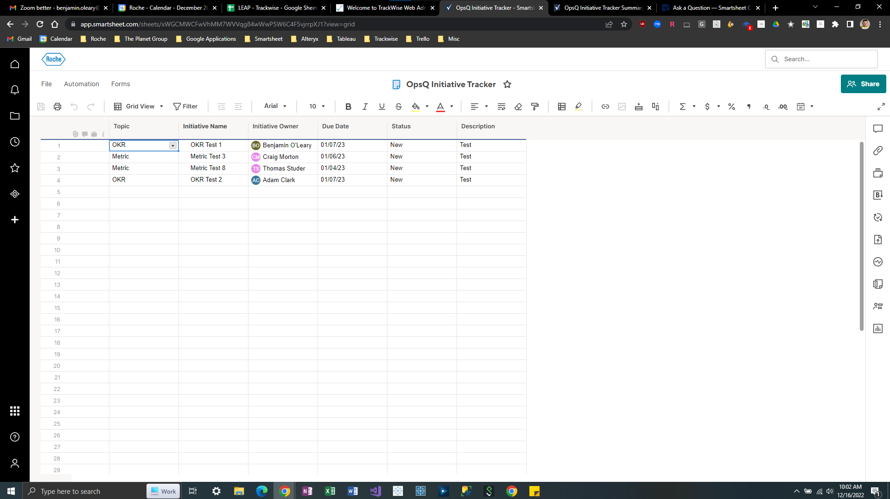Open Attachments paperclip on right rail

tap(878, 151)
